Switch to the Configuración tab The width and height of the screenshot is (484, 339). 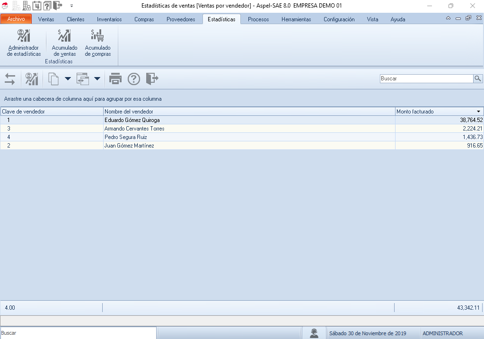click(339, 19)
